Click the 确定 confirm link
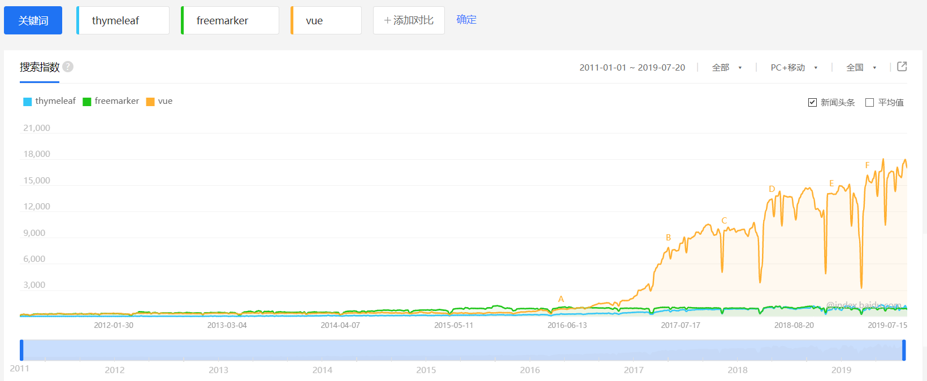Image resolution: width=927 pixels, height=381 pixels. pos(466,20)
